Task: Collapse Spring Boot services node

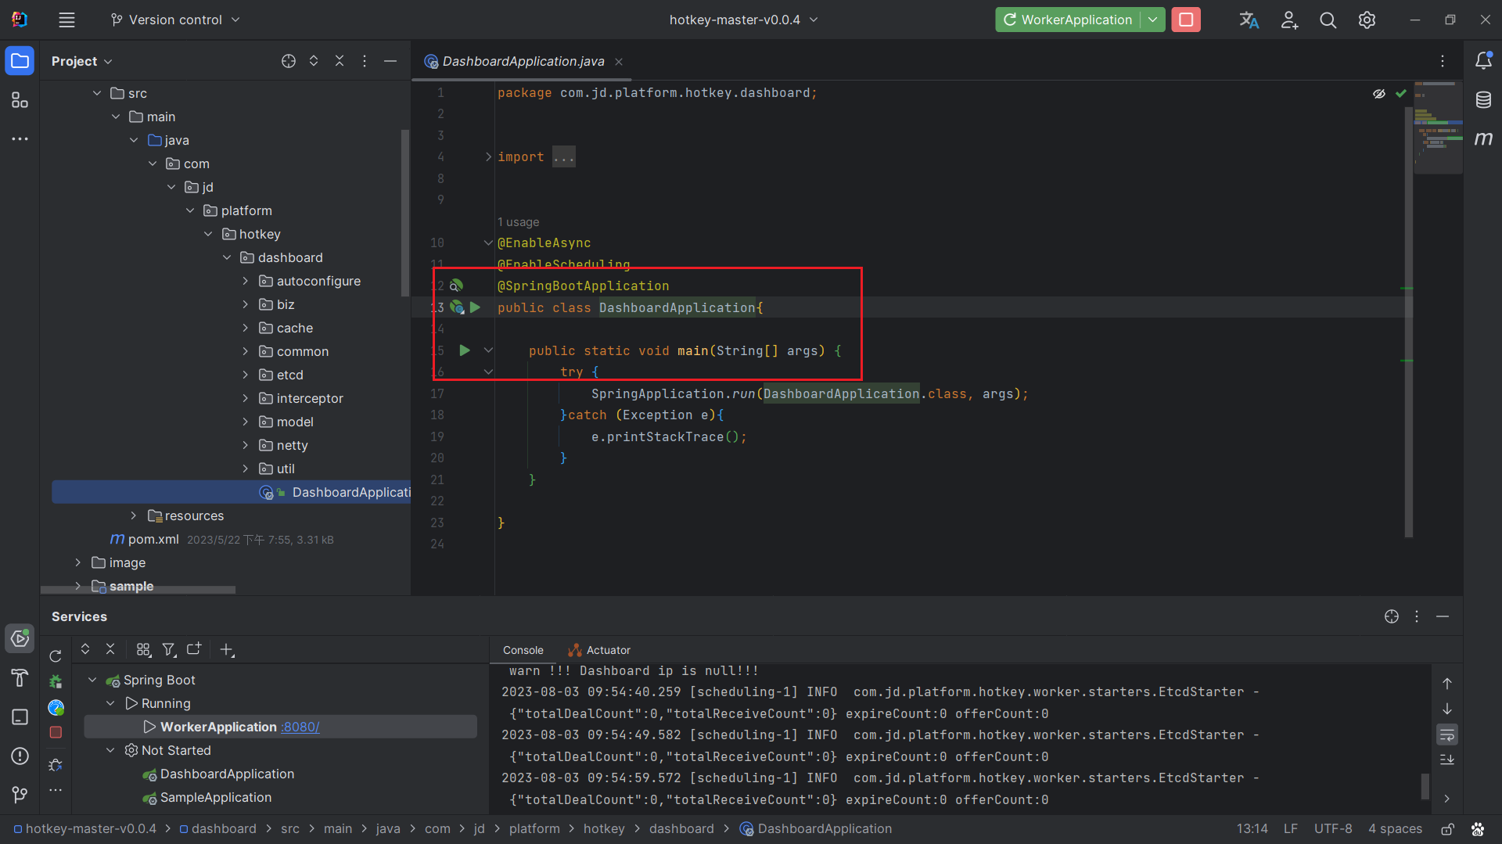Action: tap(92, 680)
